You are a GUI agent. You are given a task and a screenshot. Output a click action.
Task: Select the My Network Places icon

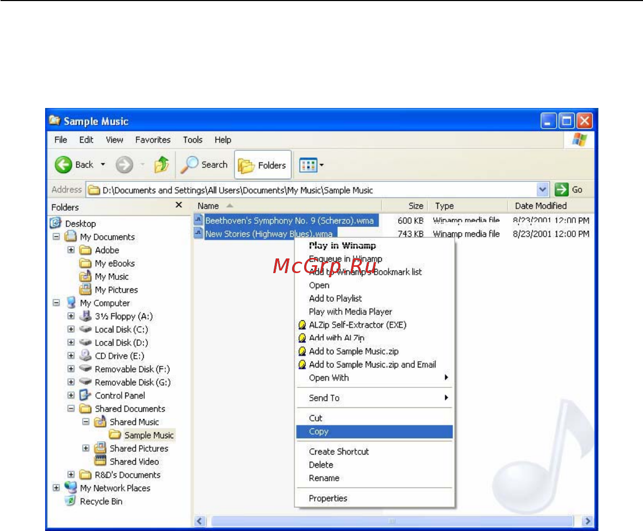(x=70, y=487)
